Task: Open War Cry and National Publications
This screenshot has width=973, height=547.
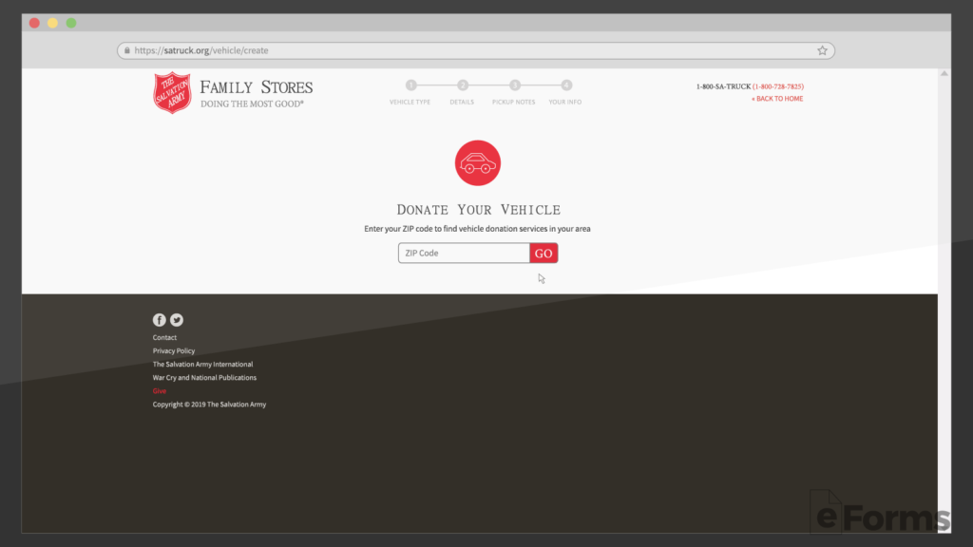Action: [x=204, y=378]
